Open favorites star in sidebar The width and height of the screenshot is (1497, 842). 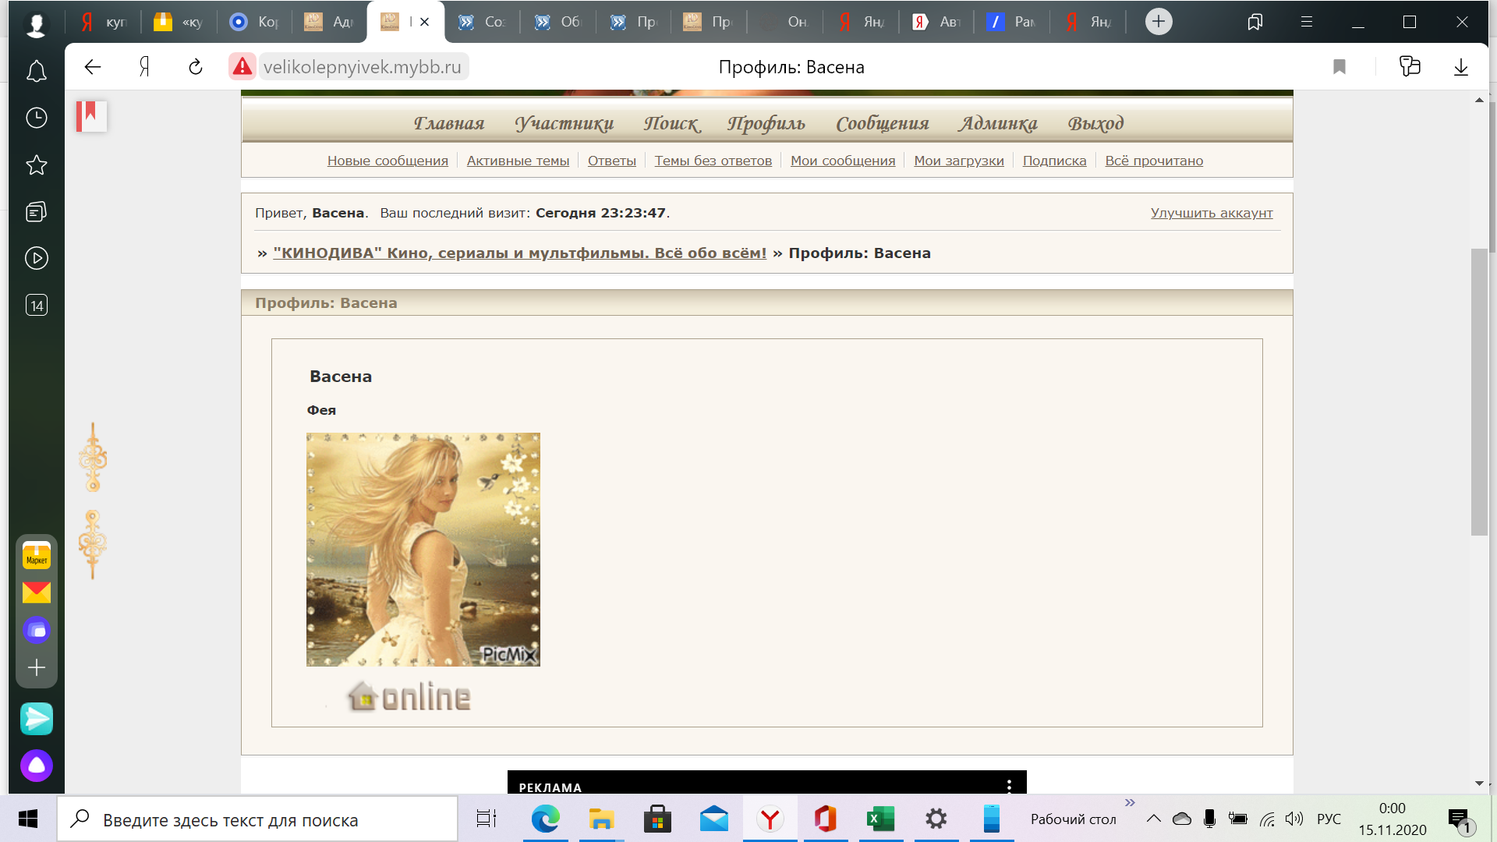37,165
